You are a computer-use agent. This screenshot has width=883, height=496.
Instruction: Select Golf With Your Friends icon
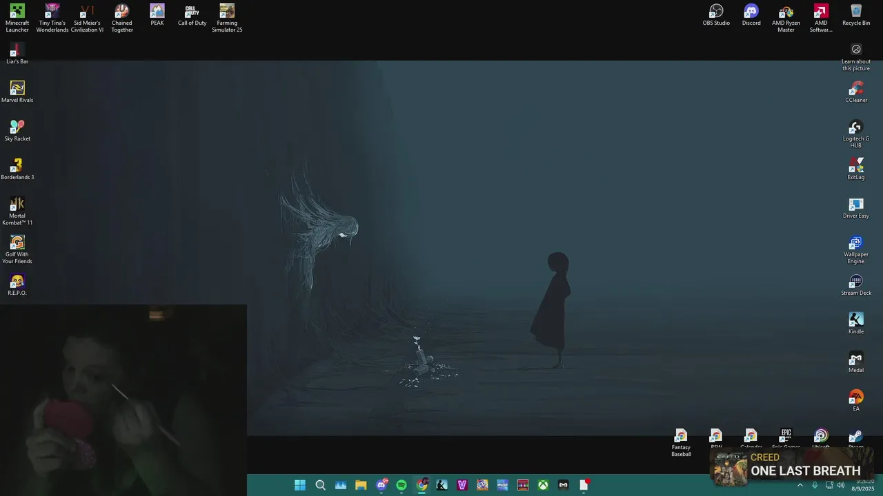(17, 249)
